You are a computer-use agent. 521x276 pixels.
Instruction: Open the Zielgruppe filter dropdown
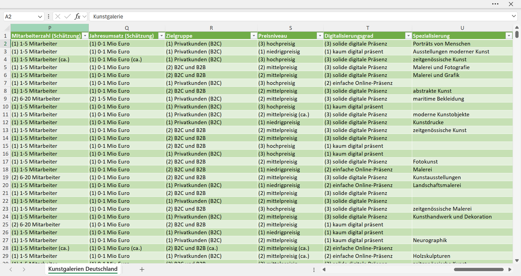point(254,36)
